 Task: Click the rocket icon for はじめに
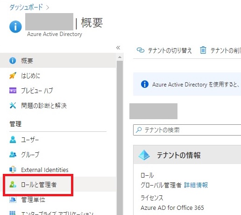[13, 76]
